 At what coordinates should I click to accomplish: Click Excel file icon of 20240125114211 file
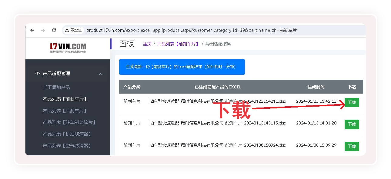click(x=152, y=101)
